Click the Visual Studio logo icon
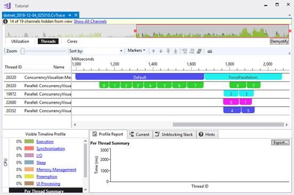294x195 pixels. point(7,6)
